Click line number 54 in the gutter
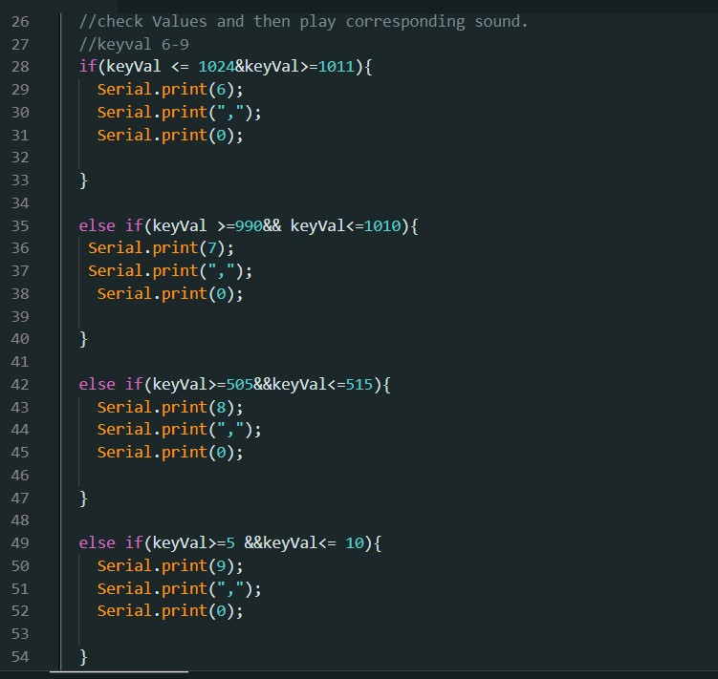This screenshot has width=718, height=679. coord(20,657)
